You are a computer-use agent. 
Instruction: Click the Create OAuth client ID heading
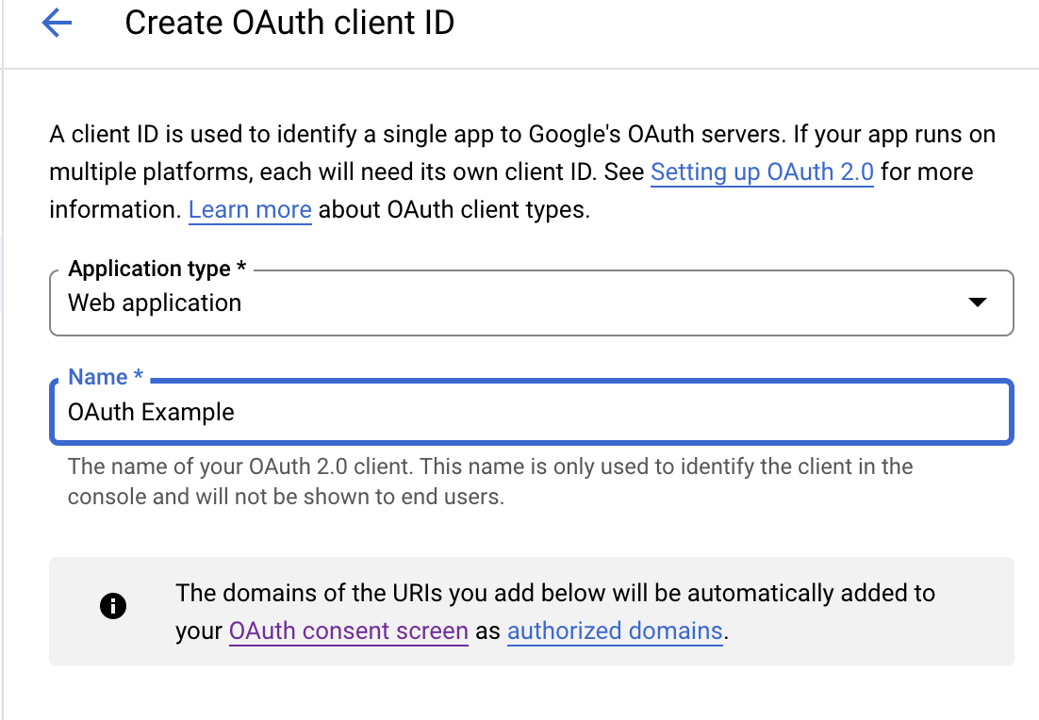point(289,24)
